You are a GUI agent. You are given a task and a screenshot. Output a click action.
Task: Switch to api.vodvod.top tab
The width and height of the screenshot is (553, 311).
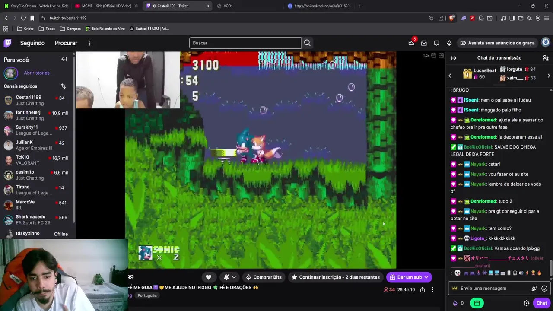pyautogui.click(x=319, y=6)
